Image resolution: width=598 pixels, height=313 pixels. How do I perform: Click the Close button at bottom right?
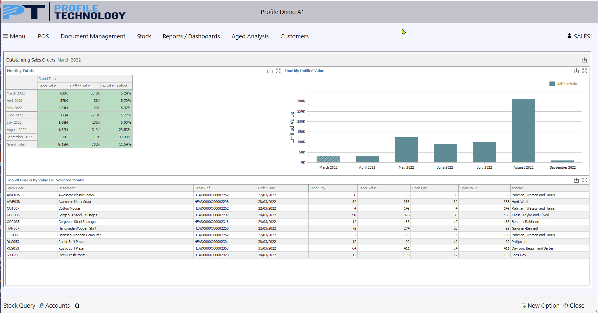pos(574,306)
